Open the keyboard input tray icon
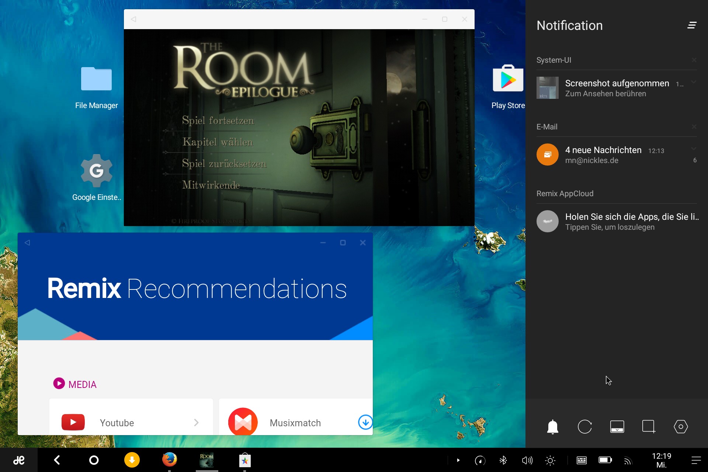The width and height of the screenshot is (708, 472). coord(582,460)
